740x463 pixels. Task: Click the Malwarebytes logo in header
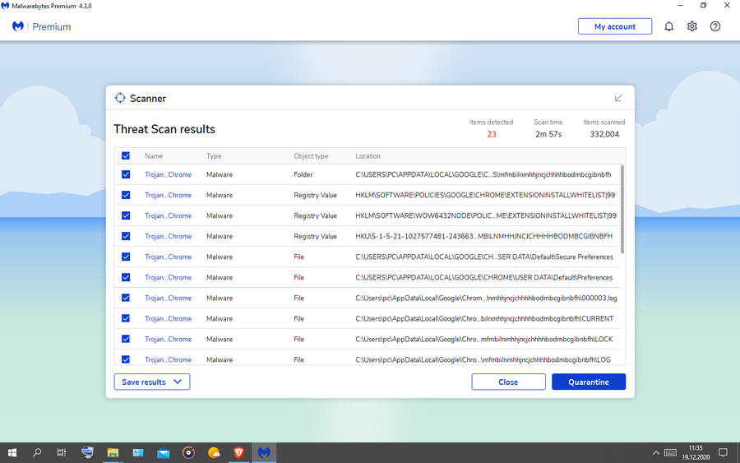(17, 26)
